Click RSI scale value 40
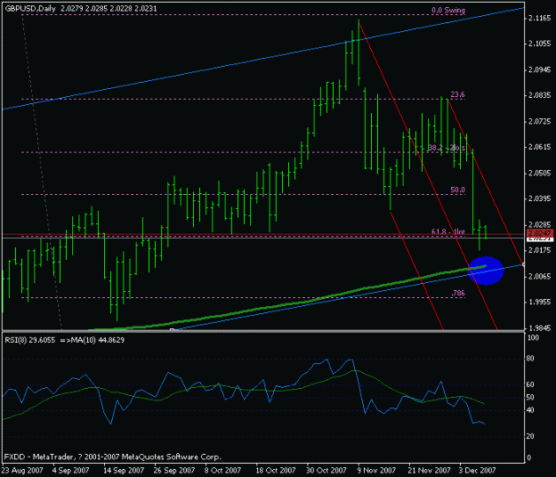Viewport: 556px width, 477px height. (x=530, y=410)
